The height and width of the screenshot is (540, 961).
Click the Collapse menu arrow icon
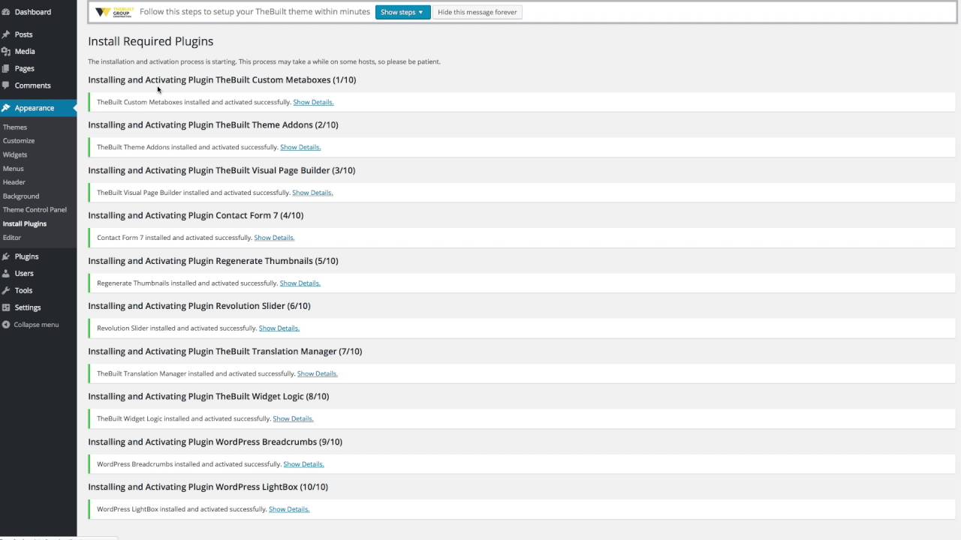click(6, 325)
